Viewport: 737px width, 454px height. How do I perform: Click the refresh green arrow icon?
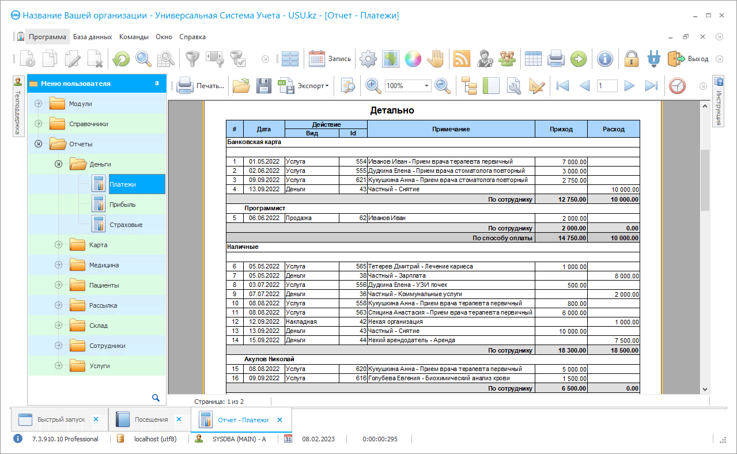coord(120,58)
